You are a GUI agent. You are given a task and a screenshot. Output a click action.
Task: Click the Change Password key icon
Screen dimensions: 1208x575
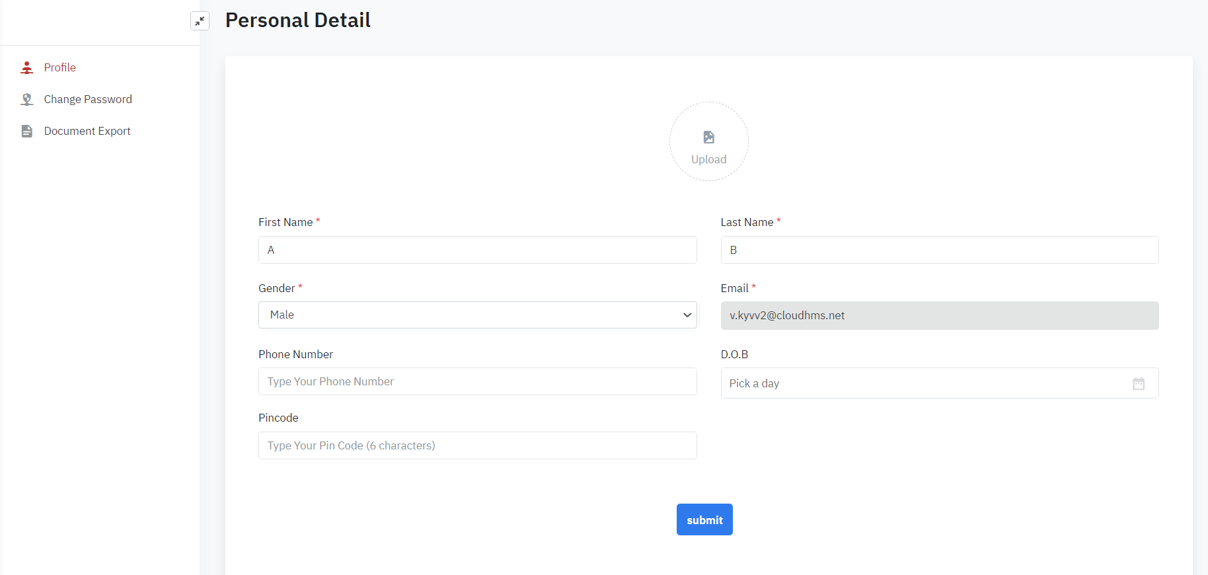[x=27, y=99]
